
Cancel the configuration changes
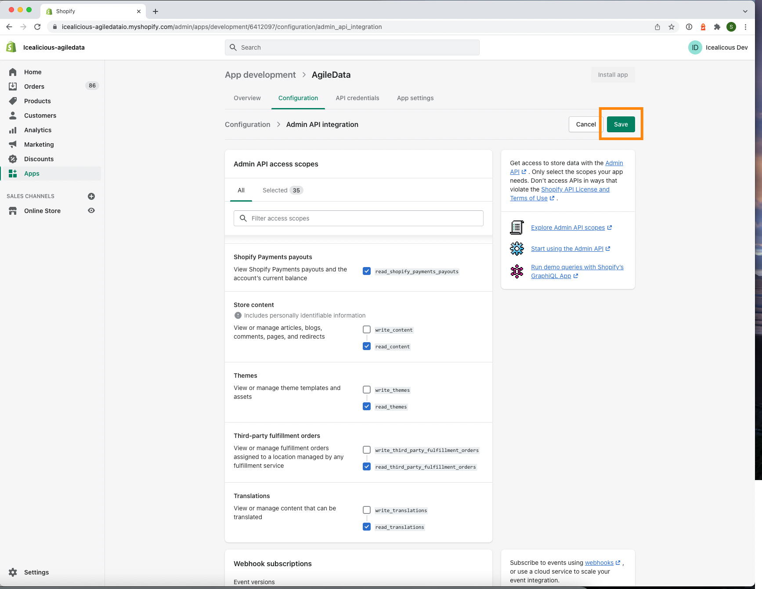point(586,124)
